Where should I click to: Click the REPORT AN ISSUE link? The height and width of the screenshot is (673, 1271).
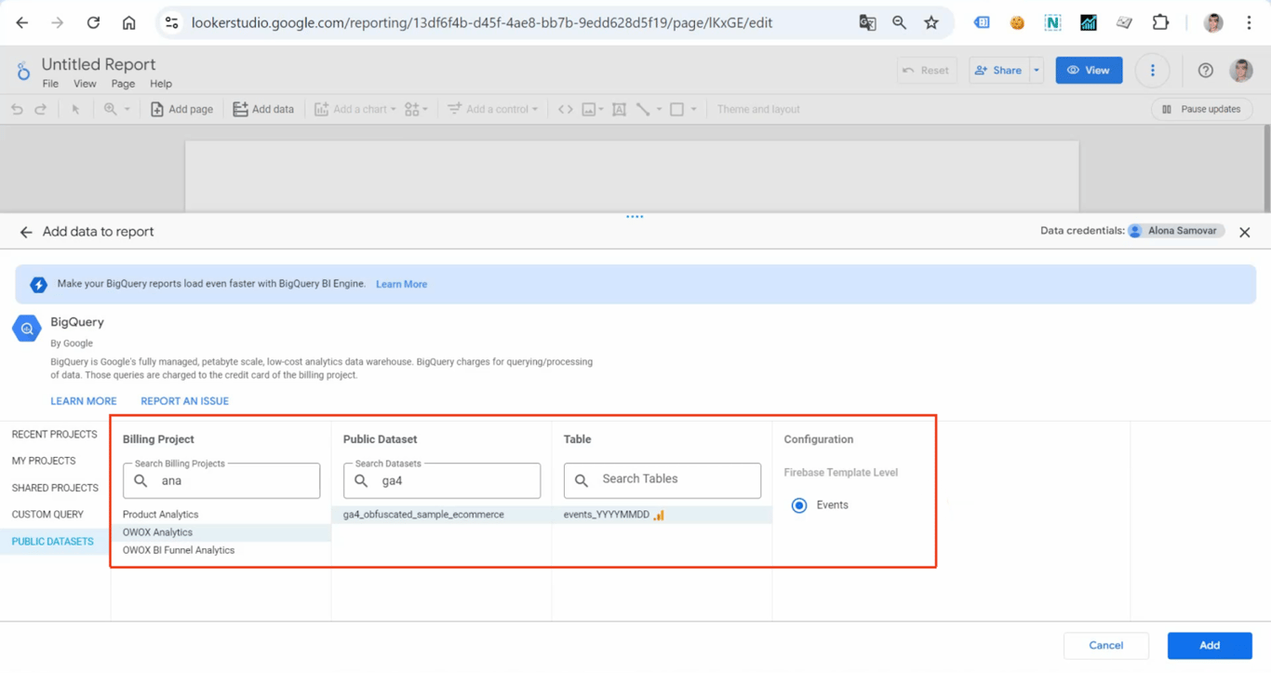[x=184, y=401]
